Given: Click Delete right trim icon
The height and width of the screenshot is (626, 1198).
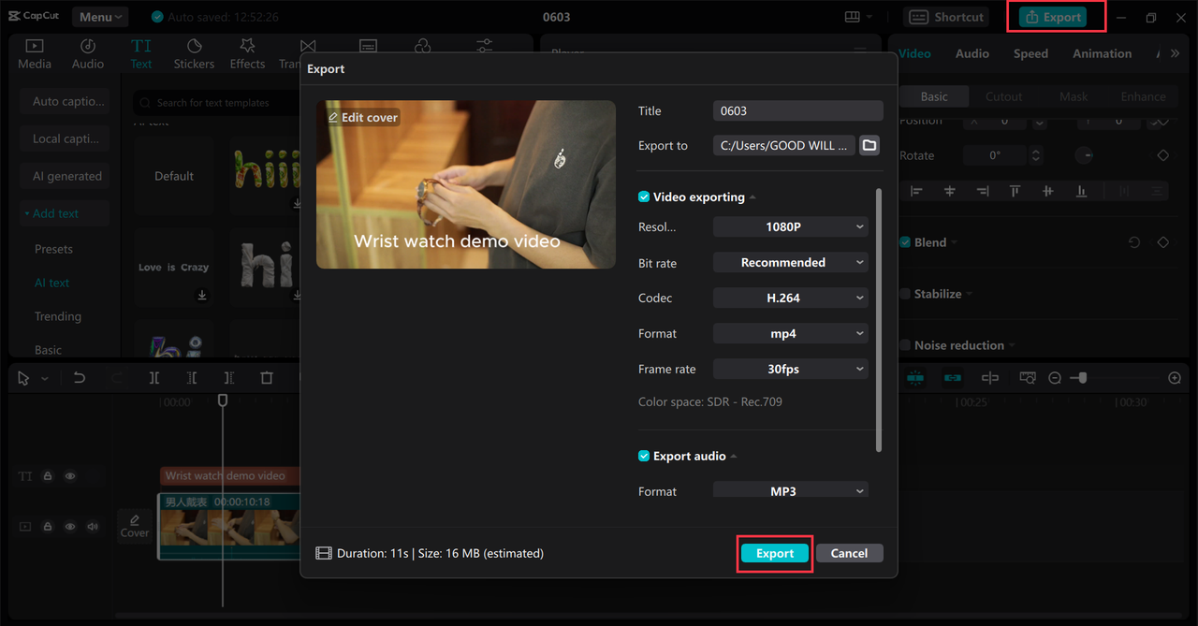Looking at the screenshot, I should click(229, 378).
